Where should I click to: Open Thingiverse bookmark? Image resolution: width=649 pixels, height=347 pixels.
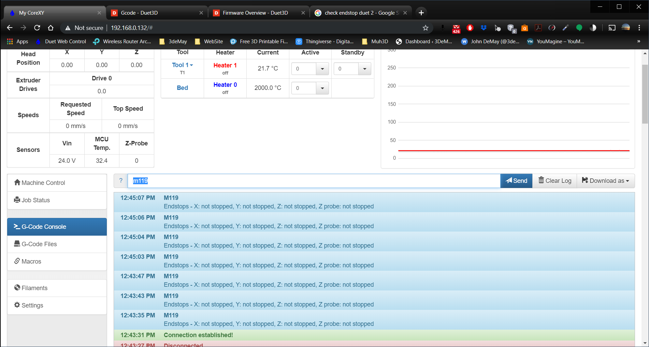tap(325, 42)
